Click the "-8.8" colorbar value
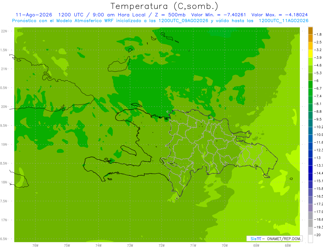The width and height of the screenshot is (323, 249). pyautogui.click(x=318, y=111)
